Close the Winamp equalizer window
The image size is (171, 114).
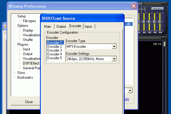pyautogui.click(x=166, y=4)
